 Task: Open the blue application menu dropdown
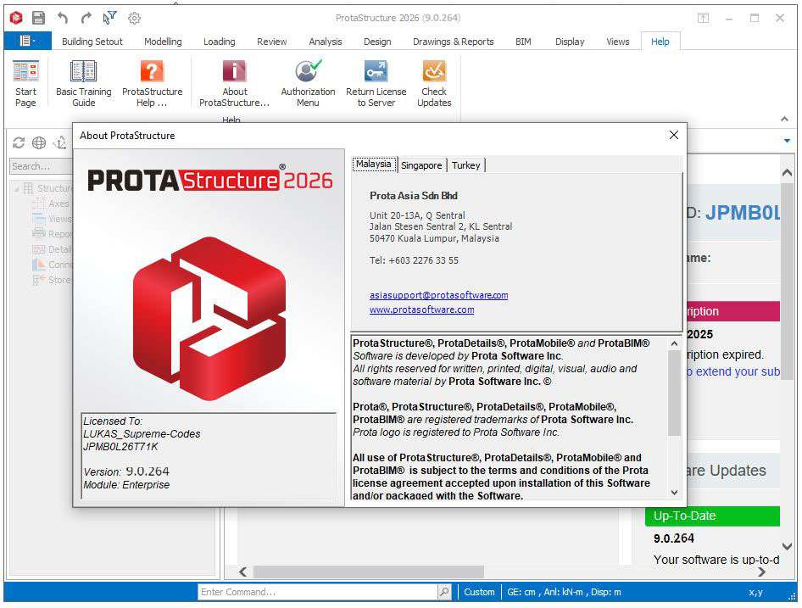coord(27,41)
